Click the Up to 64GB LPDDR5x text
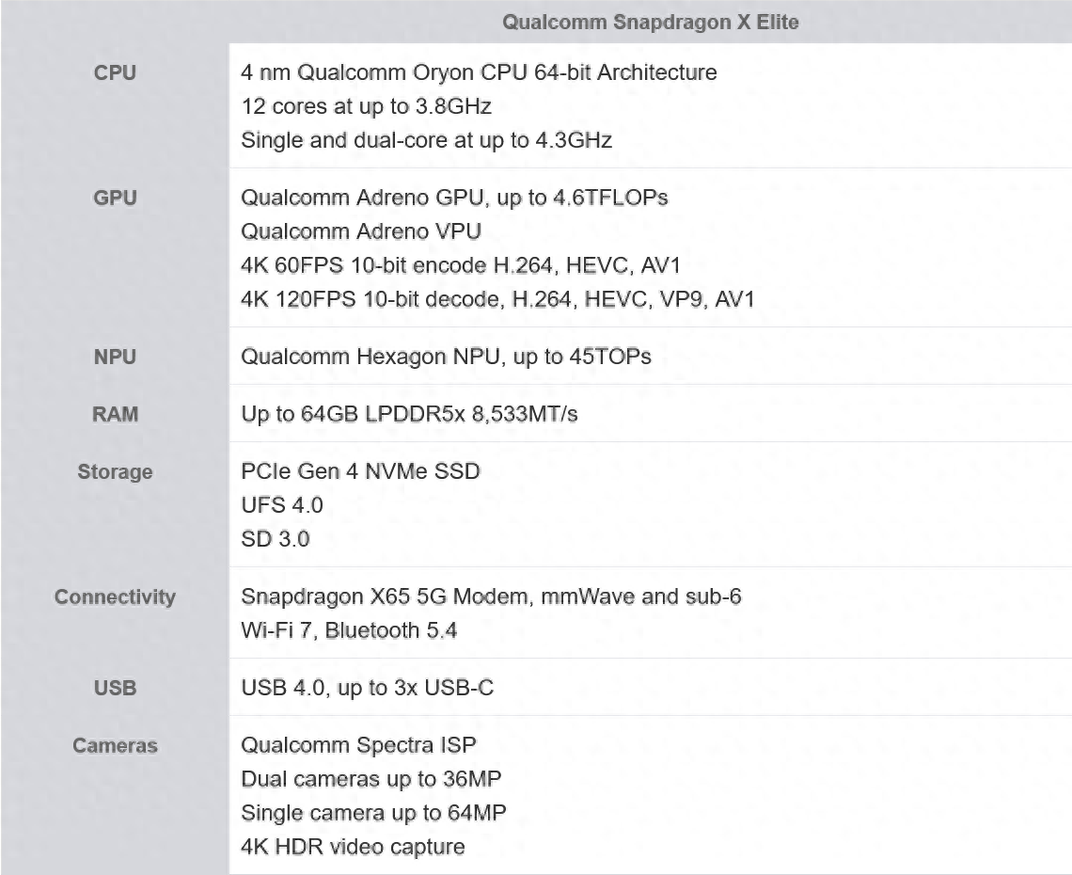This screenshot has width=1072, height=875. [x=409, y=415]
